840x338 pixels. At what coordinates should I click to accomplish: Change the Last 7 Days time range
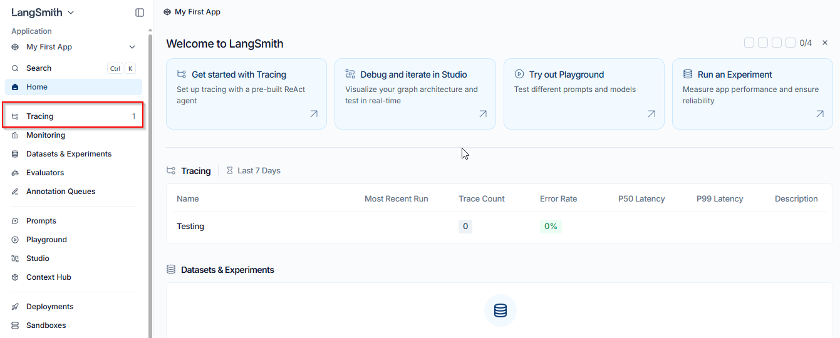click(253, 171)
